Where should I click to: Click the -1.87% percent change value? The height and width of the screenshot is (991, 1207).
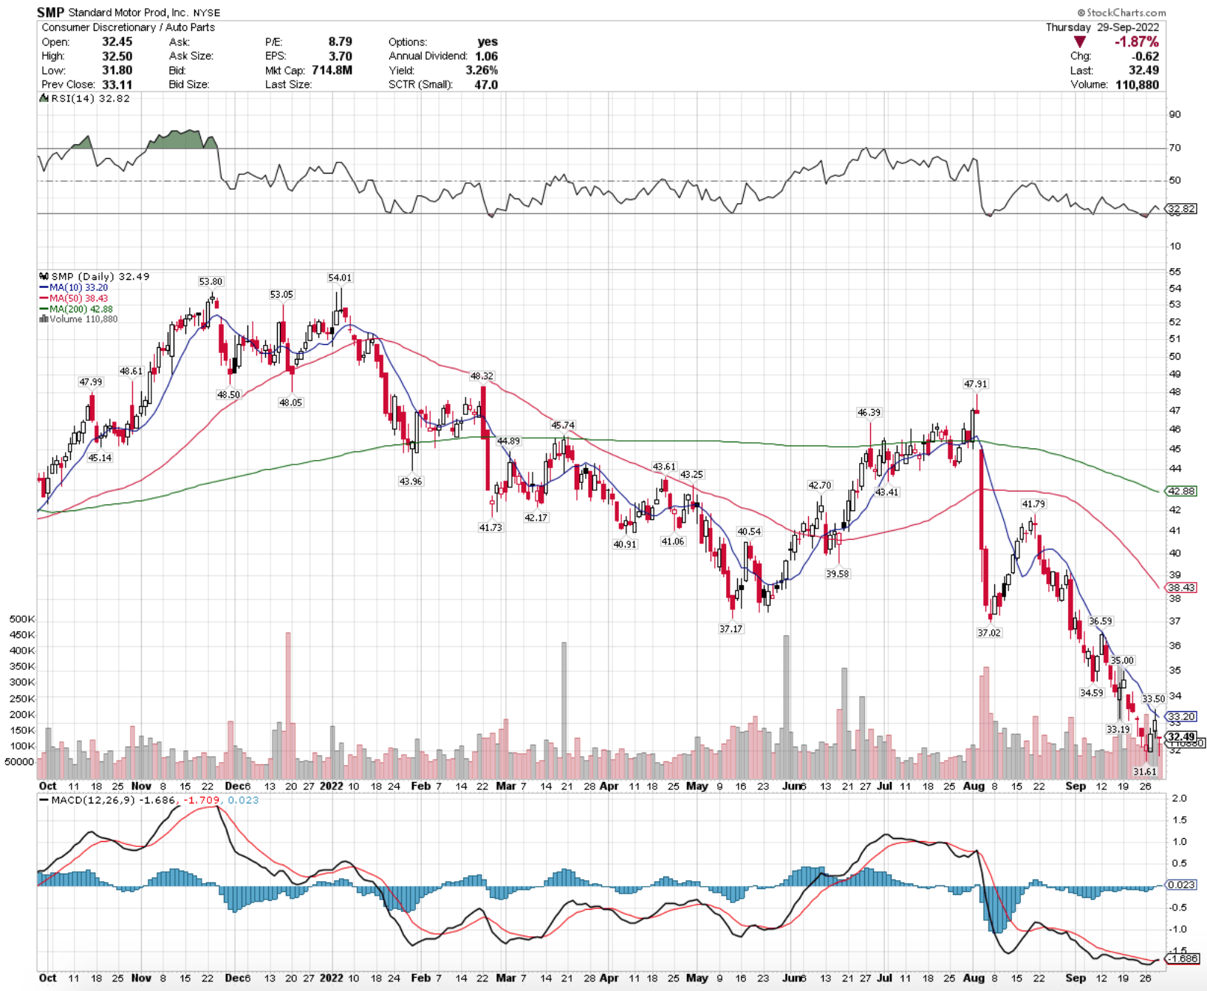click(1136, 42)
